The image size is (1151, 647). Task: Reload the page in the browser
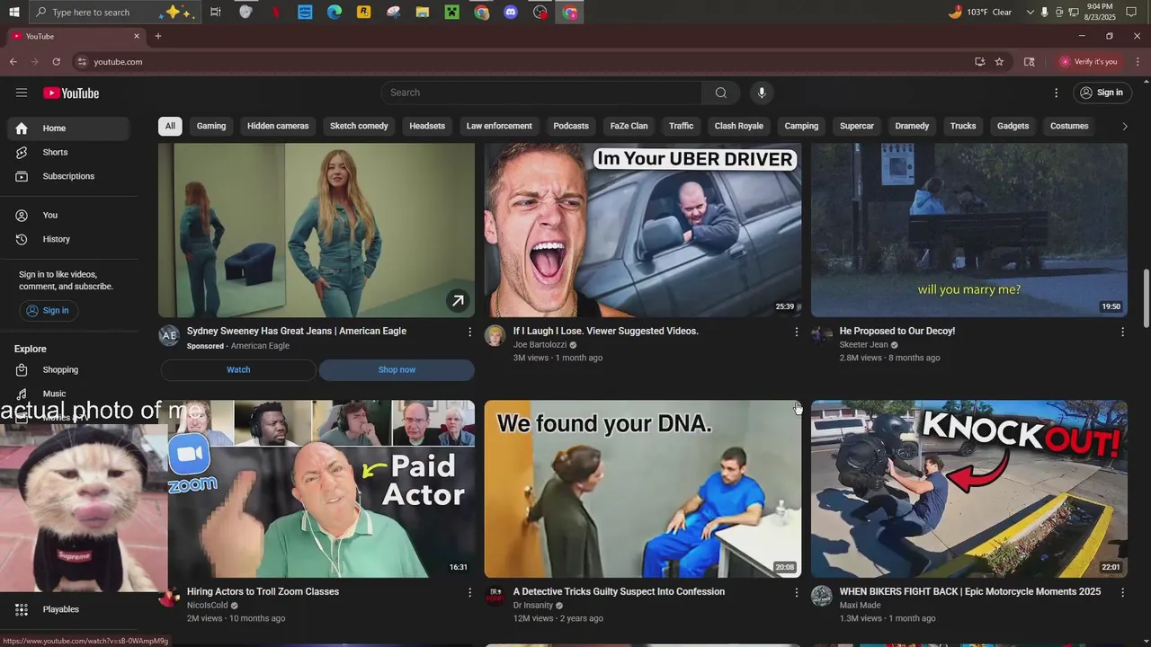[57, 62]
